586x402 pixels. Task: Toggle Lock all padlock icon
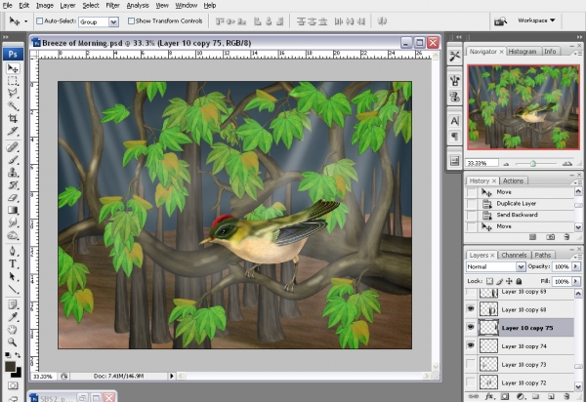point(520,281)
